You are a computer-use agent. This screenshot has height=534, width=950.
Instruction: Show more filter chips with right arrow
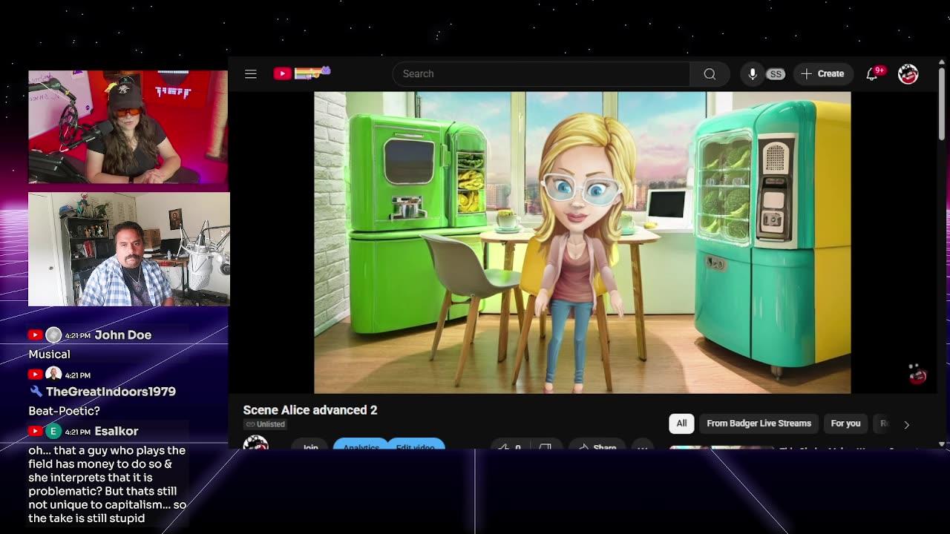click(x=906, y=424)
